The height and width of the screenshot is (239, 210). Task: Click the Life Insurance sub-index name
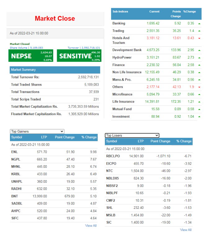pos(123,102)
